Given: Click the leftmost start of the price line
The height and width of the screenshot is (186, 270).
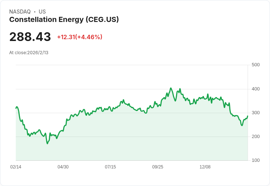Looking at the screenshot, I should [x=16, y=108].
